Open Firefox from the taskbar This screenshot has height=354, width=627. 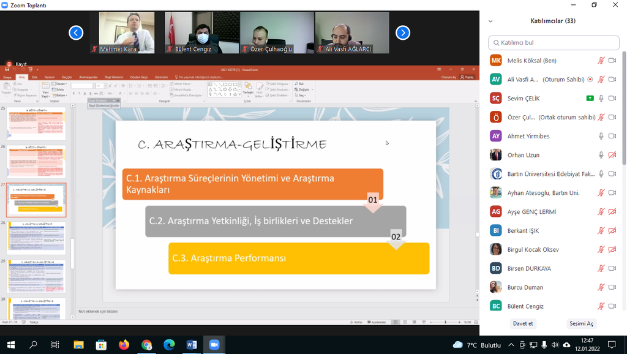(124, 345)
